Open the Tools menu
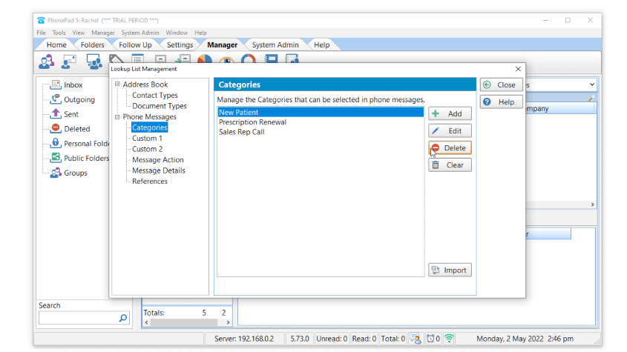This screenshot has width=627, height=352. [x=59, y=33]
